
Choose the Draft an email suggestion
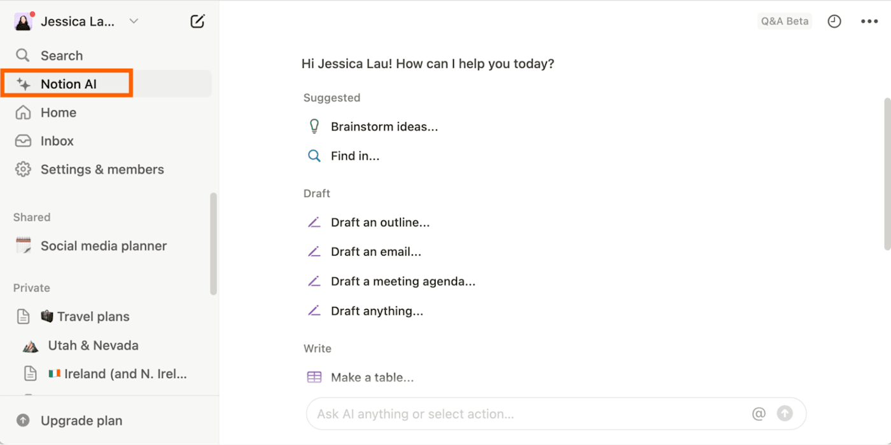(375, 251)
